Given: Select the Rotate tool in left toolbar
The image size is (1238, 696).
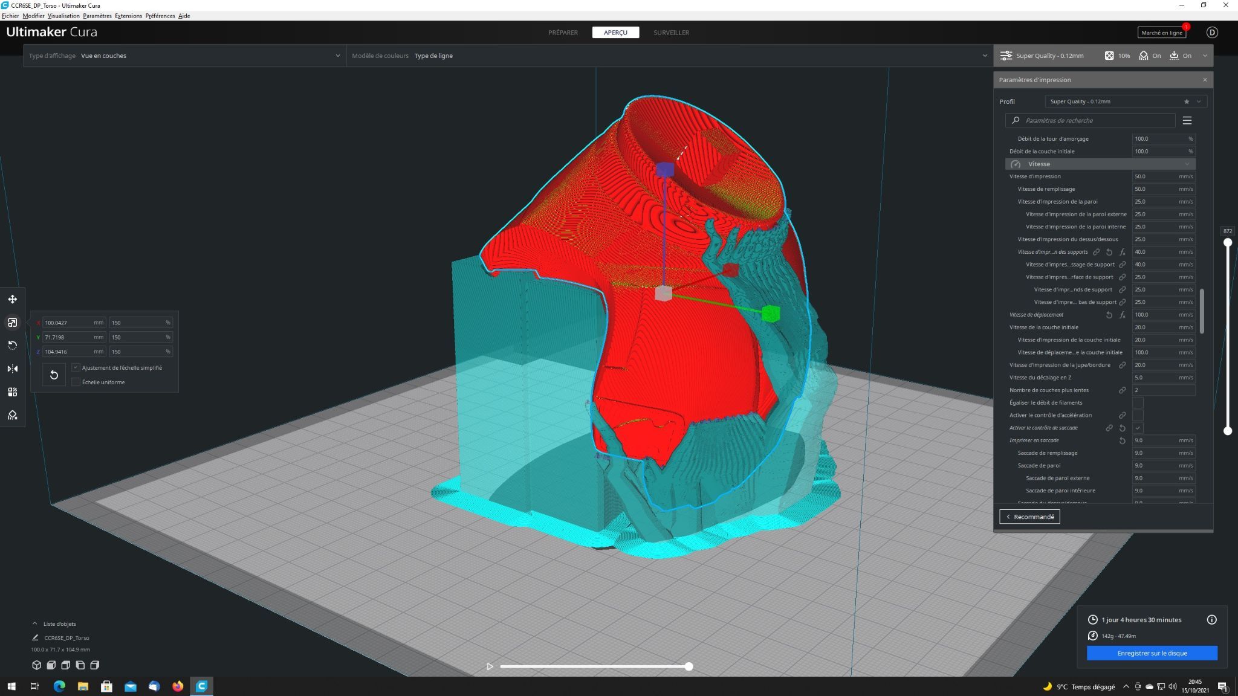Looking at the screenshot, I should (x=12, y=346).
